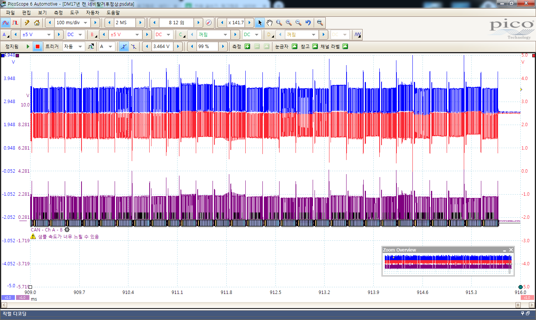Image resolution: width=536 pixels, height=320 pixels.
Task: Start capture with the green play button
Action: pyautogui.click(x=28, y=47)
